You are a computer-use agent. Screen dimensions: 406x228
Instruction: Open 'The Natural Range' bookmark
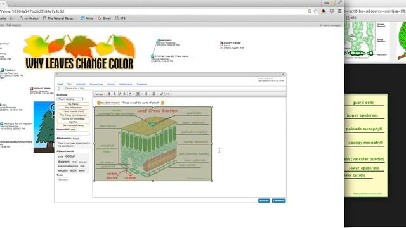point(58,18)
